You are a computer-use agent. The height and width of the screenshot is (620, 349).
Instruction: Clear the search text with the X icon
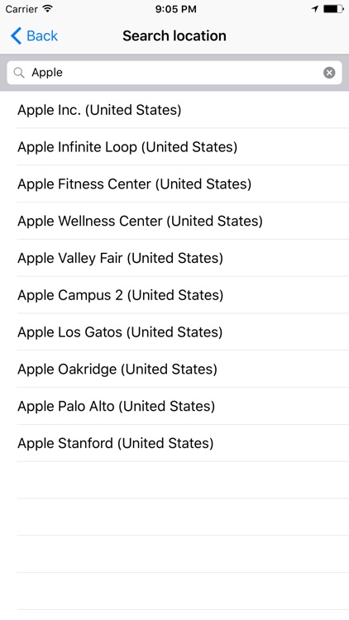click(329, 73)
